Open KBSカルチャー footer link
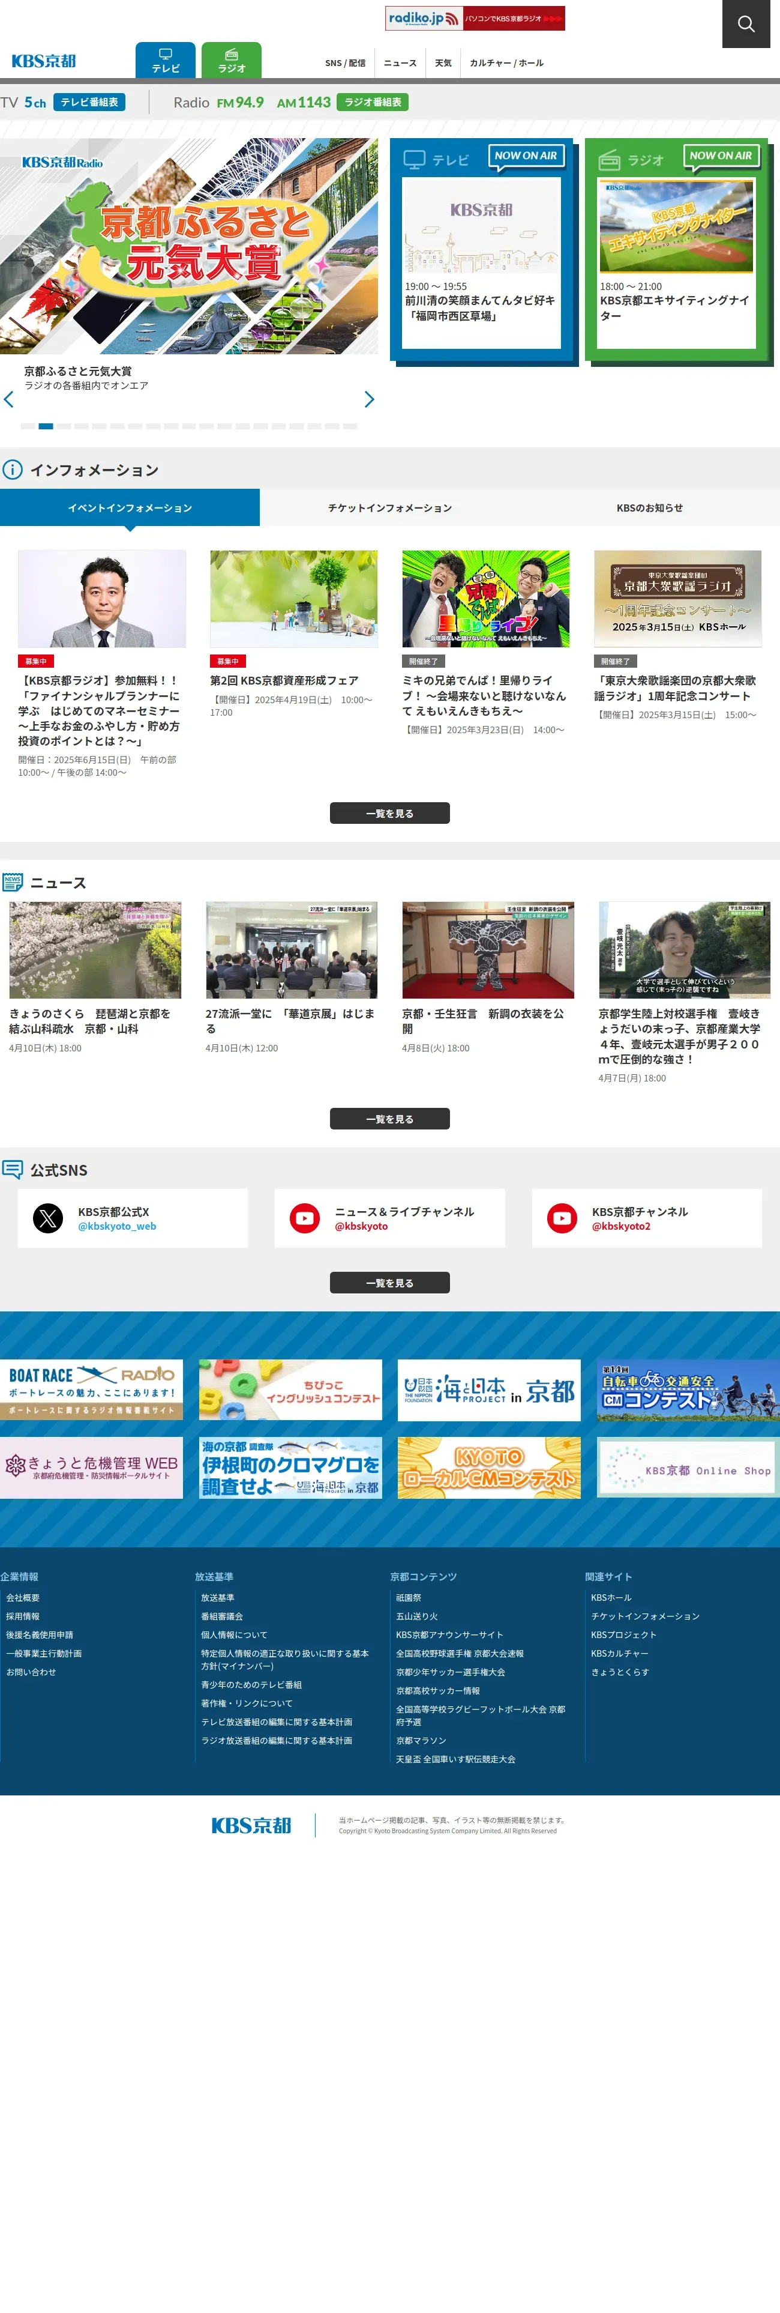780x2313 pixels. coord(619,1653)
